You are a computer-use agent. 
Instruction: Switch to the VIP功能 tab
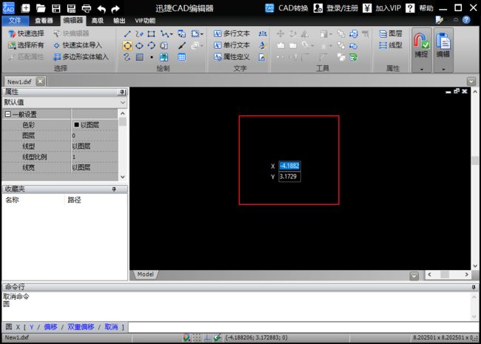coord(145,21)
